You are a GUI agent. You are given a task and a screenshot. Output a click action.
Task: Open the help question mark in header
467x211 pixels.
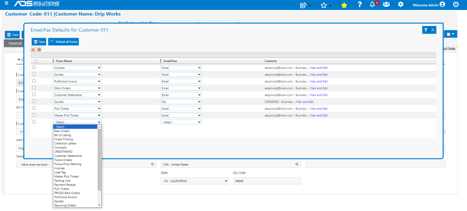tap(360, 5)
